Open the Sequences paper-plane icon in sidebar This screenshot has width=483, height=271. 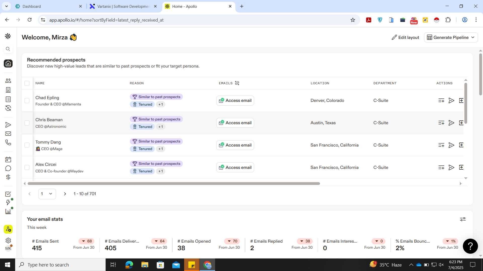(x=8, y=125)
